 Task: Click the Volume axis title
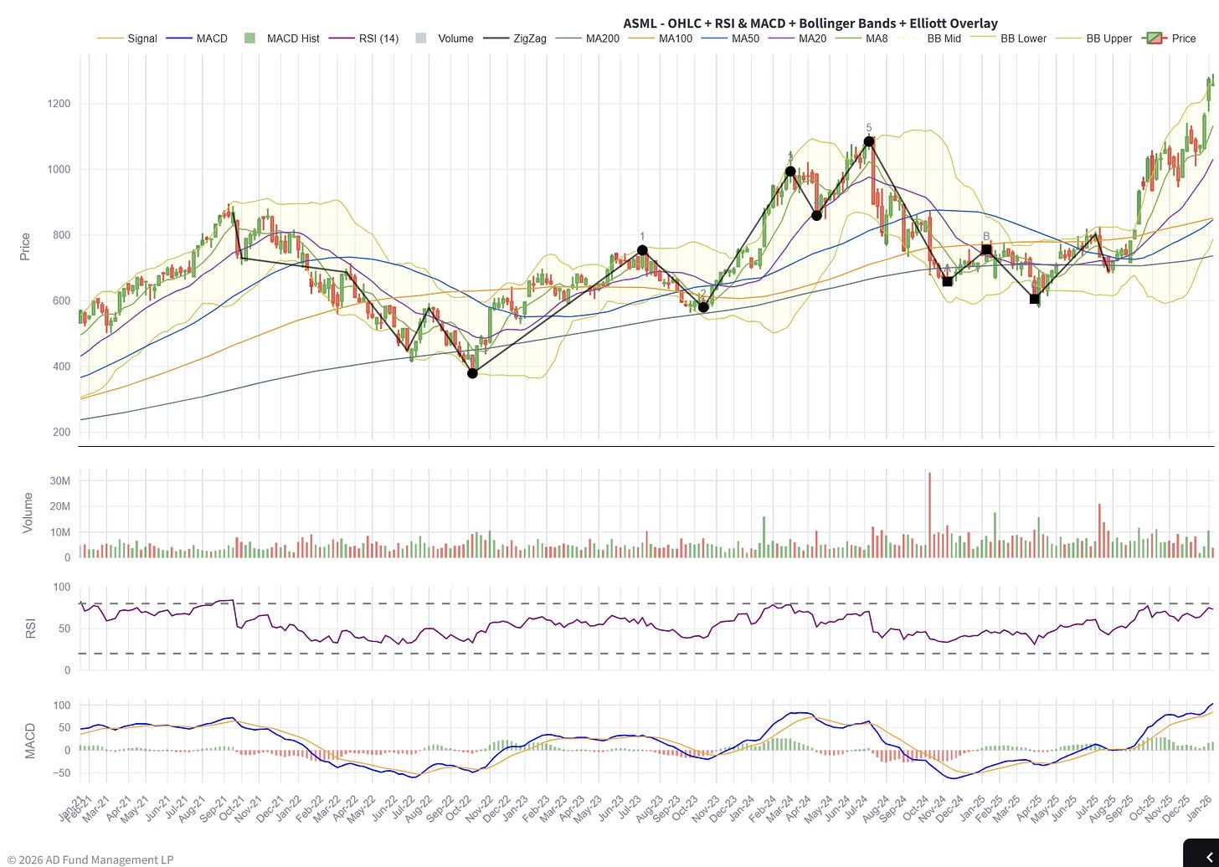[28, 513]
